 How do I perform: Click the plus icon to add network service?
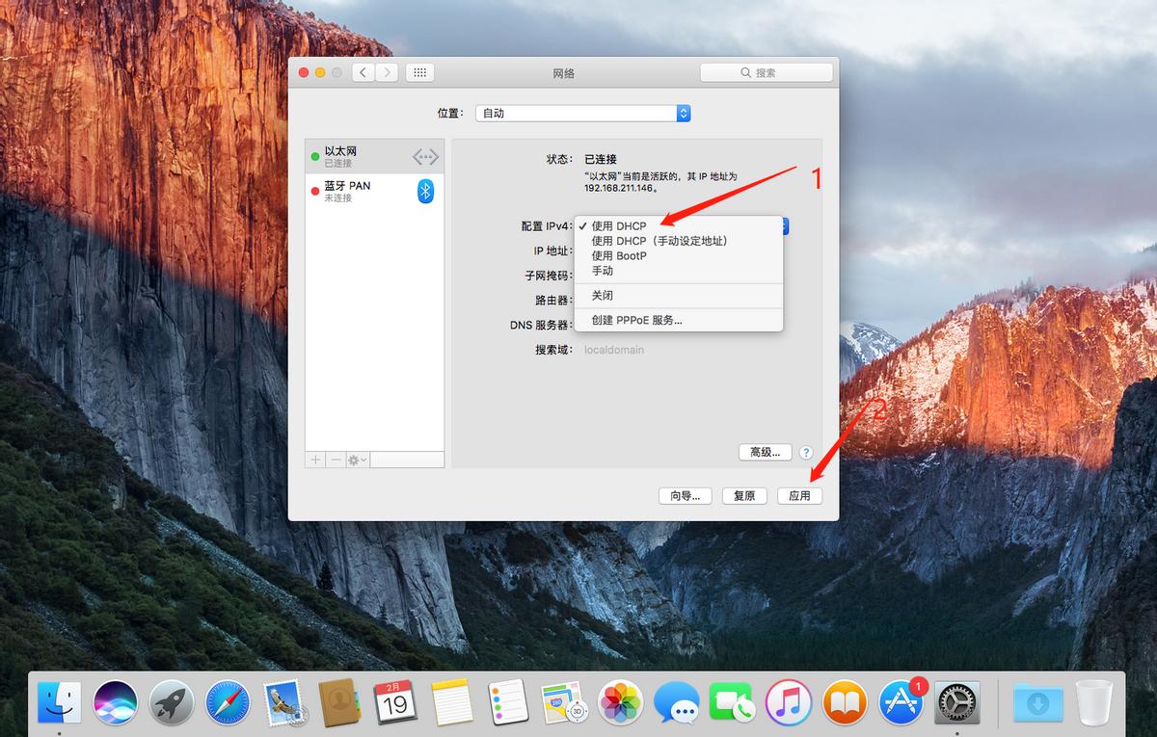pyautogui.click(x=315, y=460)
